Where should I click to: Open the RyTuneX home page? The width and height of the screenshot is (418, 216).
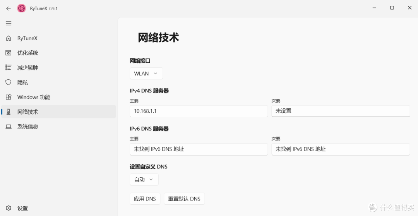tap(59, 38)
